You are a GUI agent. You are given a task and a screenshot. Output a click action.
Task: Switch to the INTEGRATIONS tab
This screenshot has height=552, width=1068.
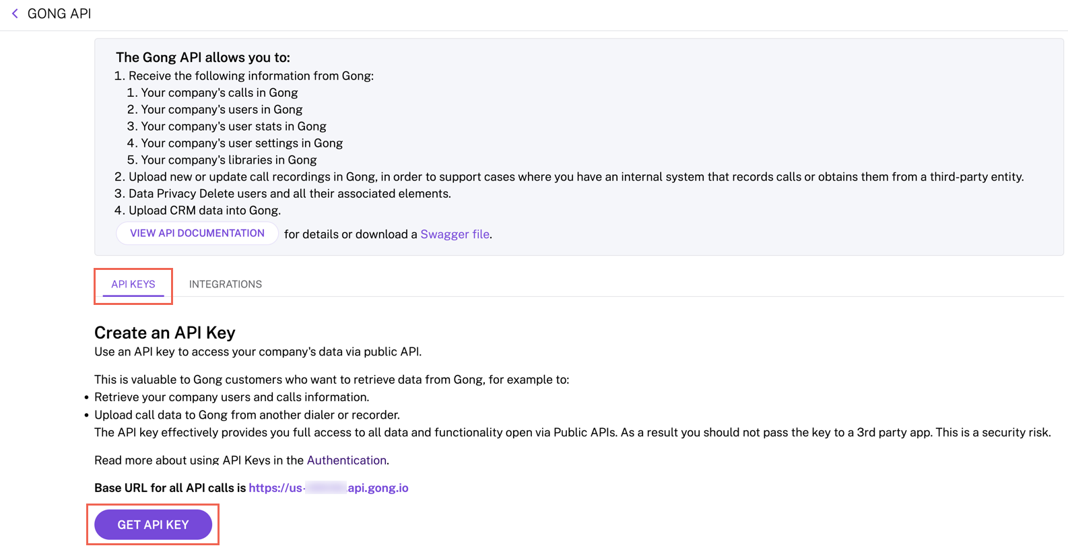(x=226, y=284)
